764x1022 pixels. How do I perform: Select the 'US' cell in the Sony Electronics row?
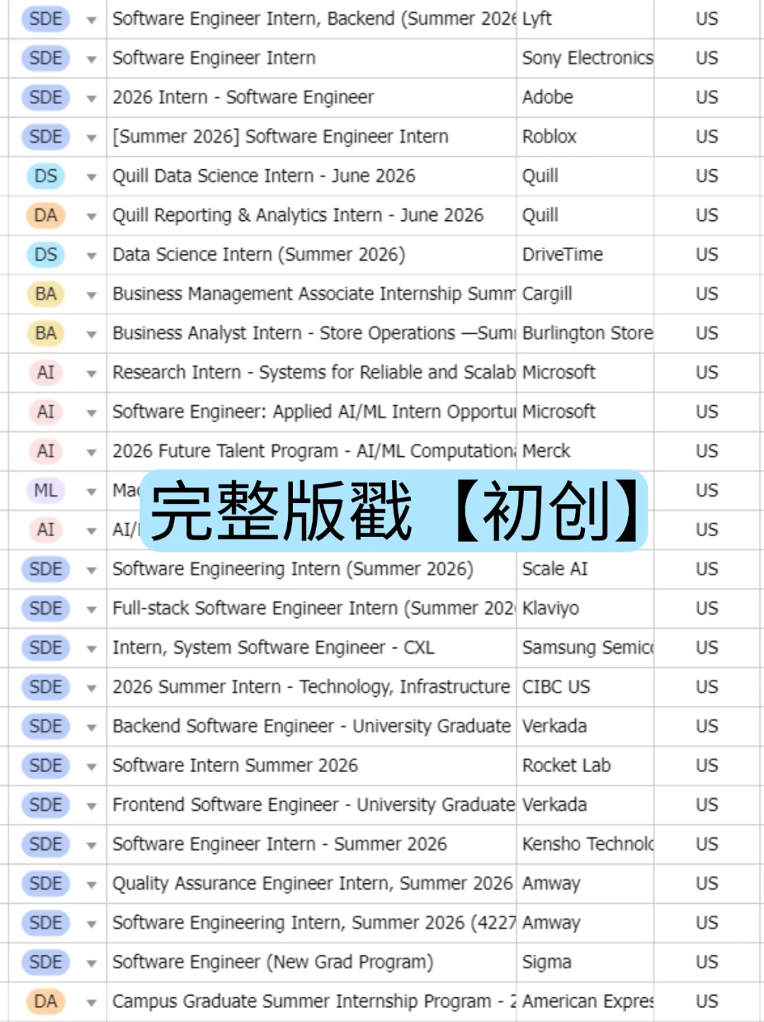pos(707,58)
